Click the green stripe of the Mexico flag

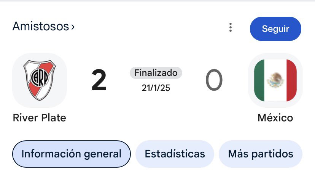pos(259,80)
